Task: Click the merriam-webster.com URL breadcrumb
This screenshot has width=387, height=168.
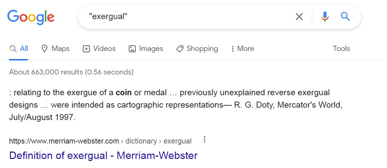Action: 64,141
